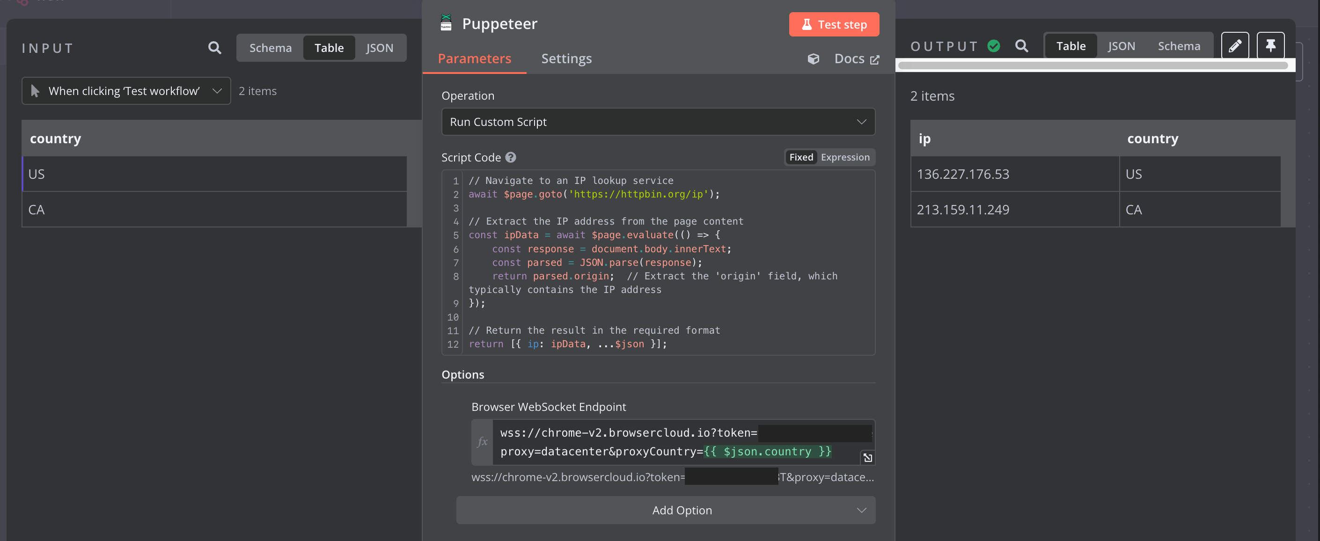This screenshot has height=541, width=1320.
Task: Click the Test step button
Action: [834, 25]
